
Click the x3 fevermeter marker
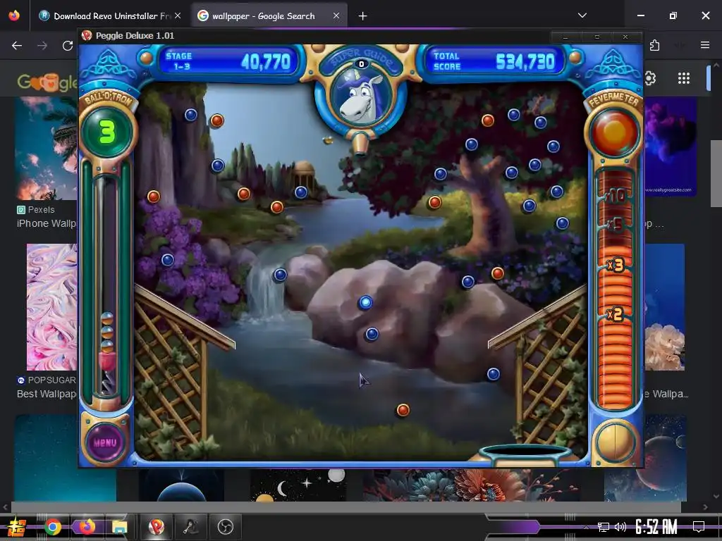pyautogui.click(x=615, y=265)
